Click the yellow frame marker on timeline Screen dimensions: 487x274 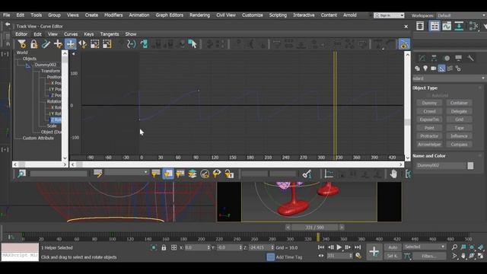[318, 237]
